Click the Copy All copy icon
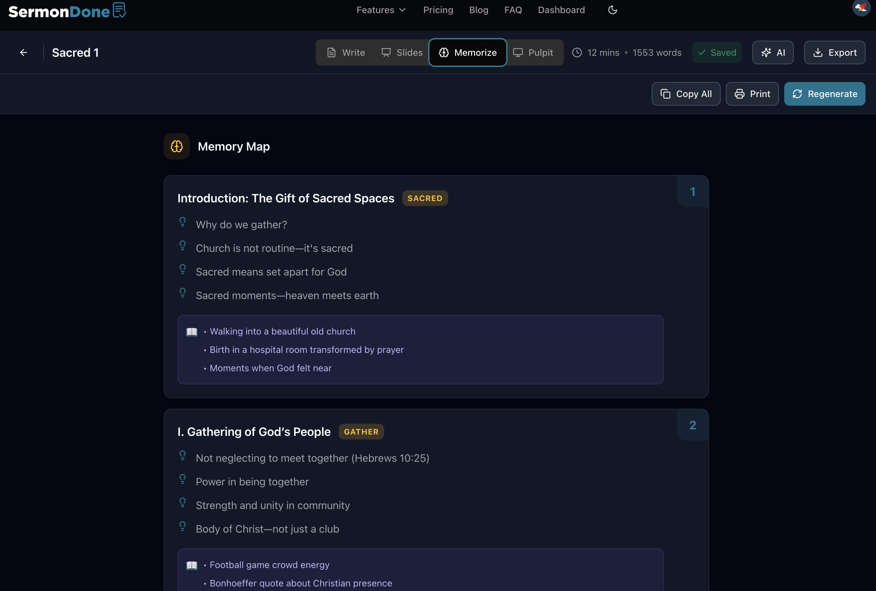The width and height of the screenshot is (876, 591). [666, 94]
